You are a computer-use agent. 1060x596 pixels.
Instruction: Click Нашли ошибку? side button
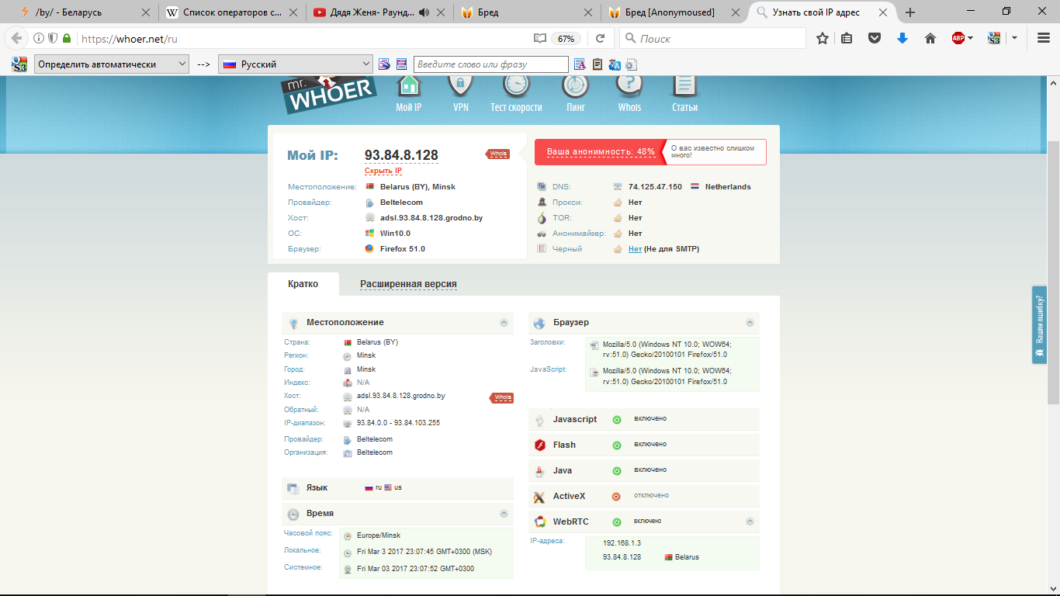[1040, 324]
